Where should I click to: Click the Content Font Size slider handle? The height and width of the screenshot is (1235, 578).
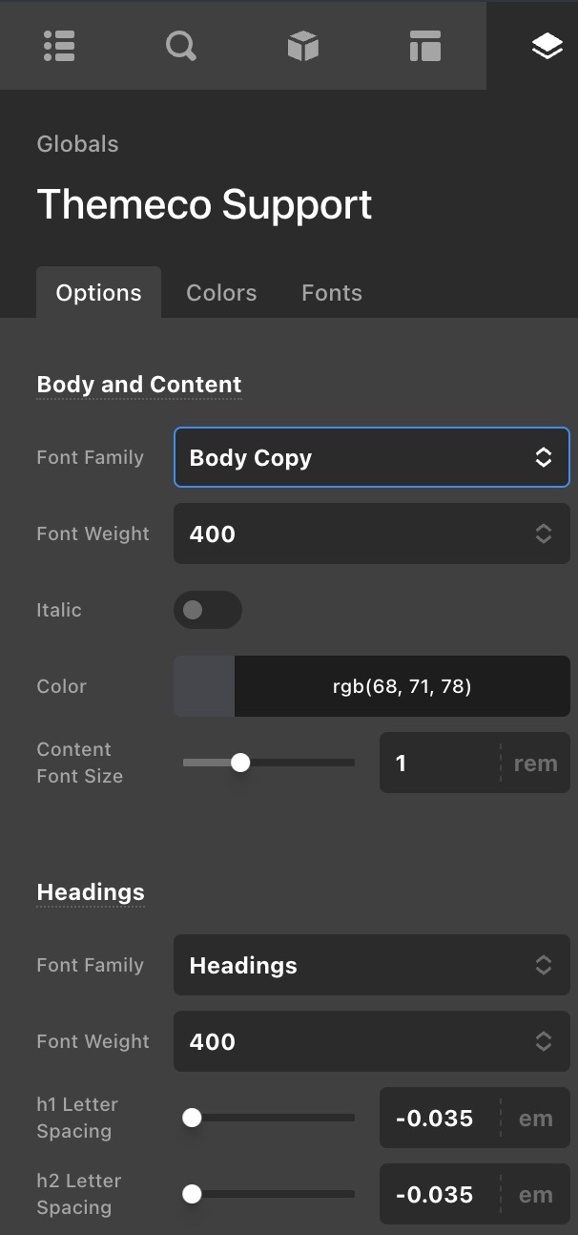[240, 763]
